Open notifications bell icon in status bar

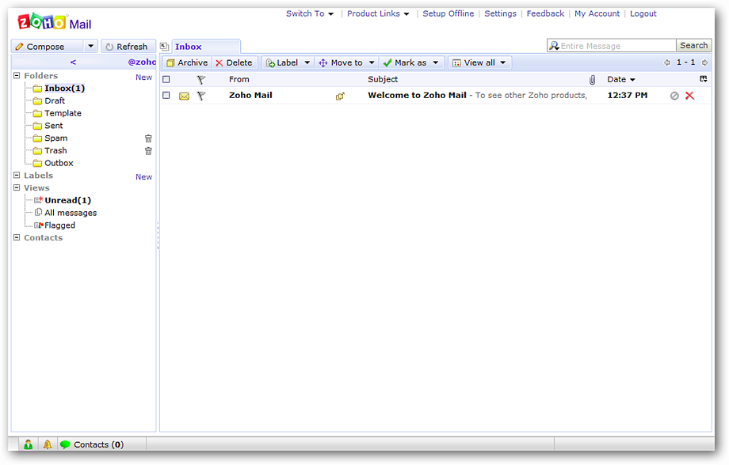click(48, 444)
